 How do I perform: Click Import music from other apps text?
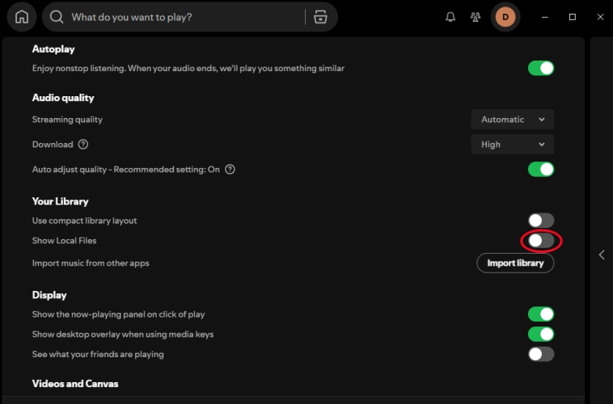point(91,263)
